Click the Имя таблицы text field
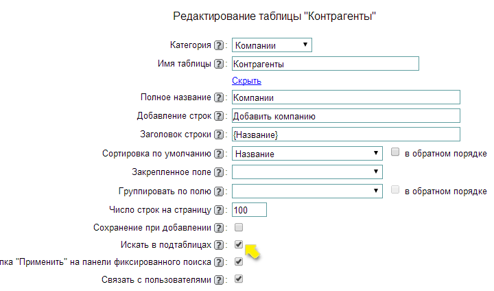The width and height of the screenshot is (494, 291). point(325,64)
